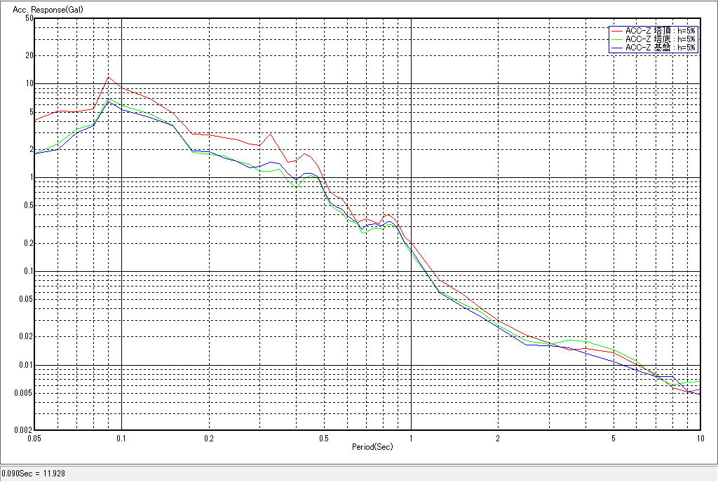
Task: Click the 0.002 label on the vertical axis
Action: coord(24,429)
